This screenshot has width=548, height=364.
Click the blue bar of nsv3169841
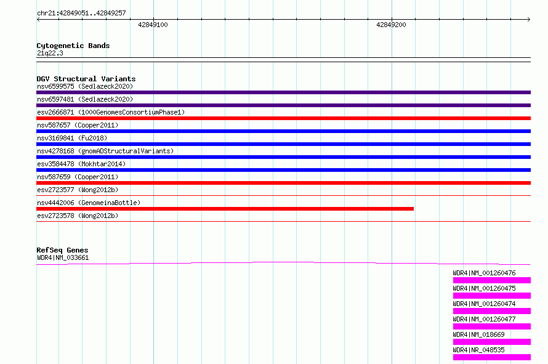(283, 144)
